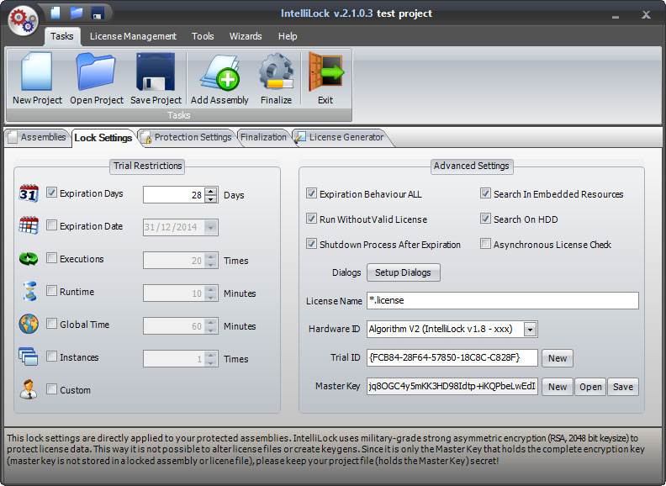Click the Setup Dialogs button

tap(403, 272)
